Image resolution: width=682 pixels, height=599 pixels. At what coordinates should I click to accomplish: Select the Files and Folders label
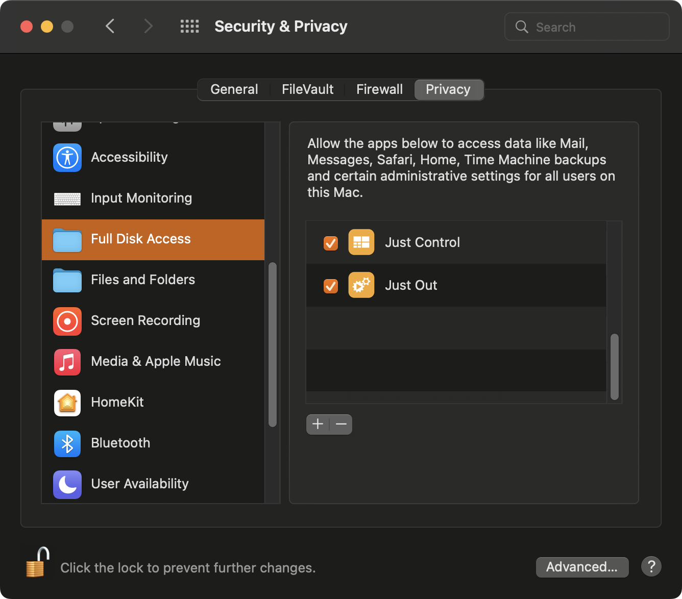143,280
